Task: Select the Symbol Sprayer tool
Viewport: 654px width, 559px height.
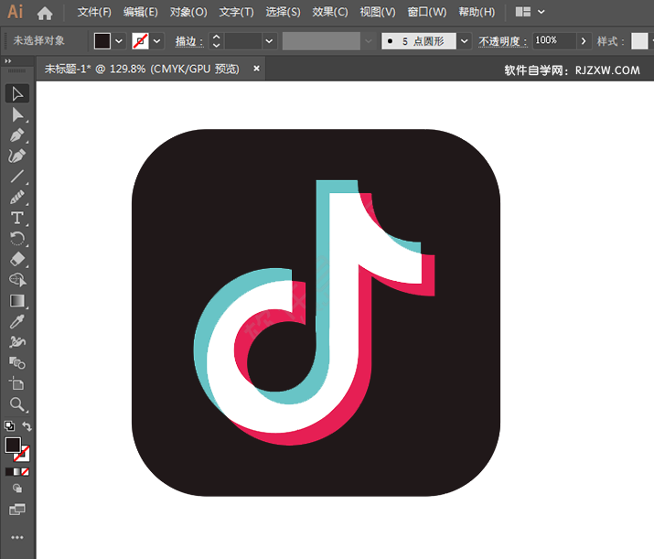Action: pyautogui.click(x=17, y=342)
